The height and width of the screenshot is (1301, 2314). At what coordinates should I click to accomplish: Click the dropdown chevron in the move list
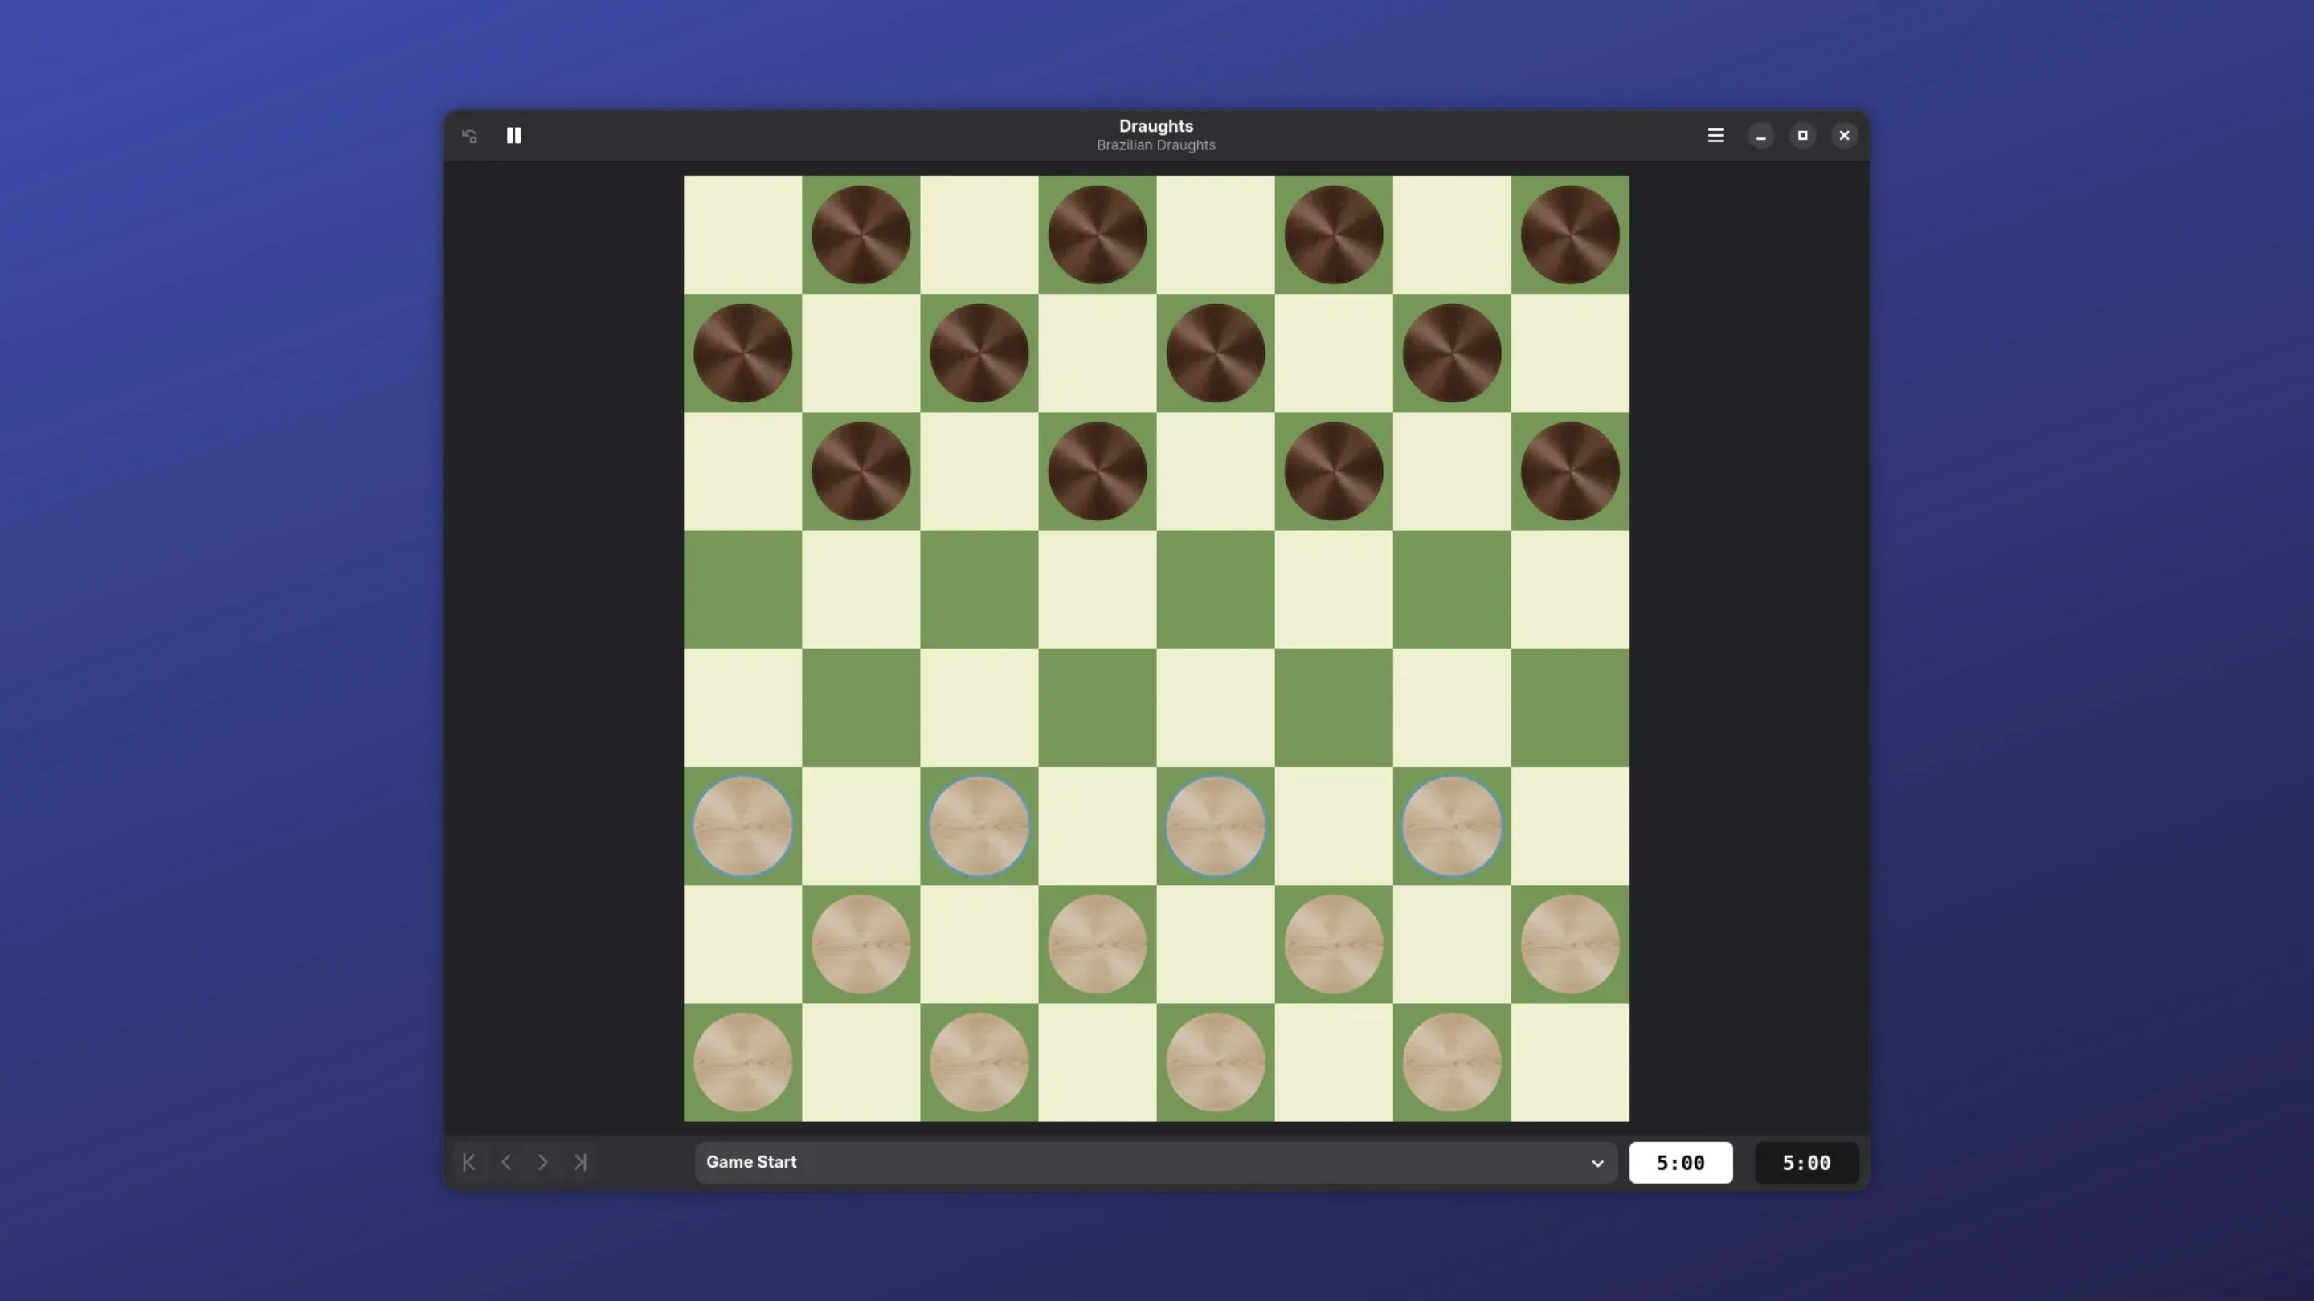coord(1596,1163)
